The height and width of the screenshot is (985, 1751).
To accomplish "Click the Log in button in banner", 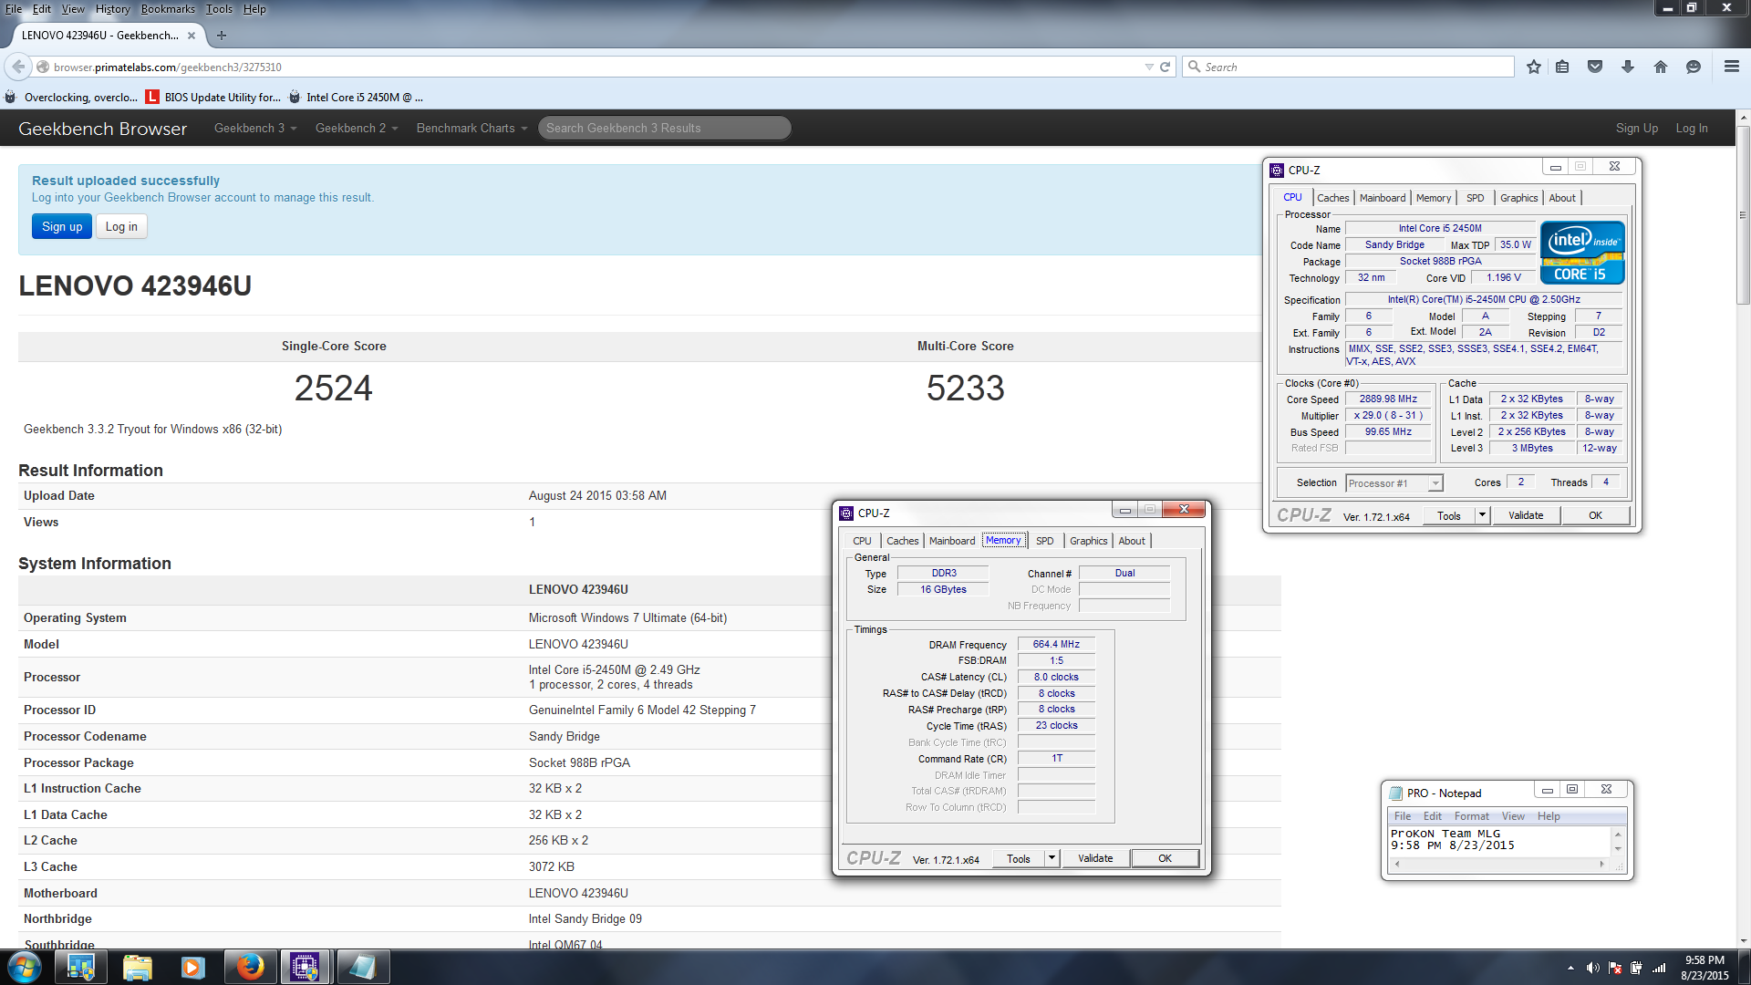I will [121, 227].
